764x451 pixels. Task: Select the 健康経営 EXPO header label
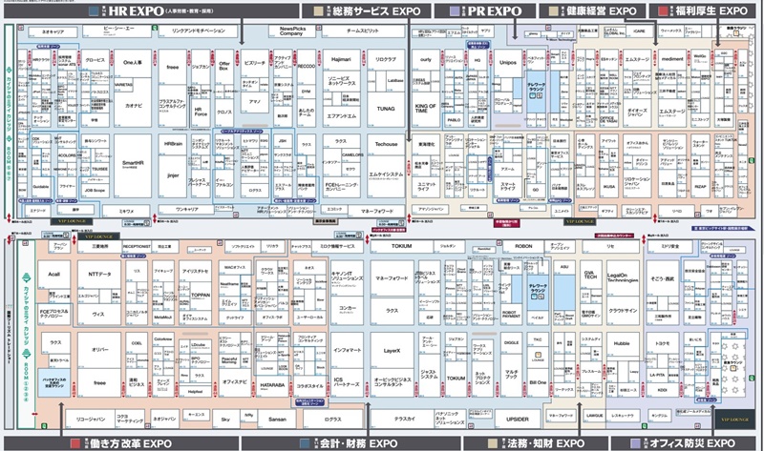(x=602, y=10)
